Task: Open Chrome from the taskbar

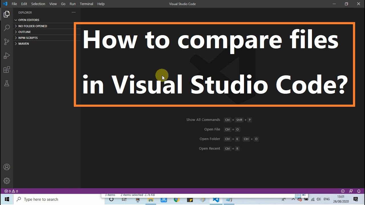Action: click(x=177, y=200)
